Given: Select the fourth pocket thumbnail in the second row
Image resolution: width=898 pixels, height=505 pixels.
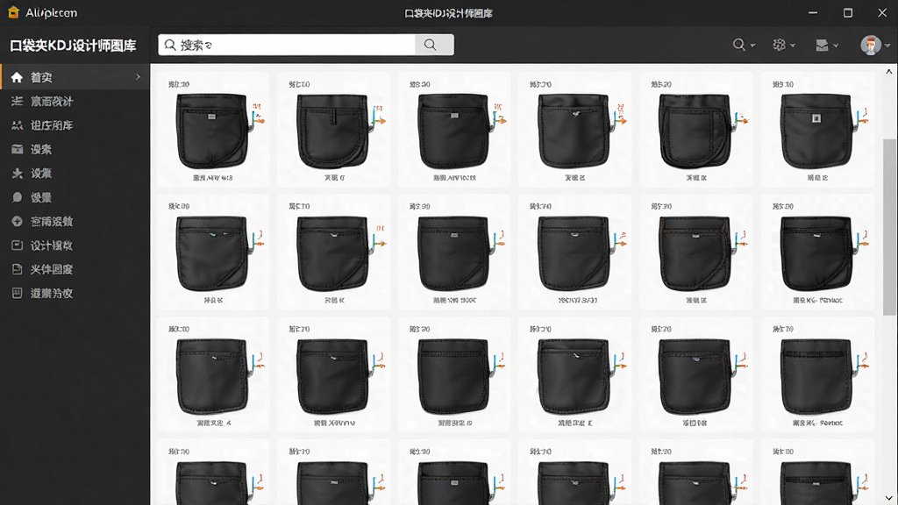Looking at the screenshot, I should (575, 252).
